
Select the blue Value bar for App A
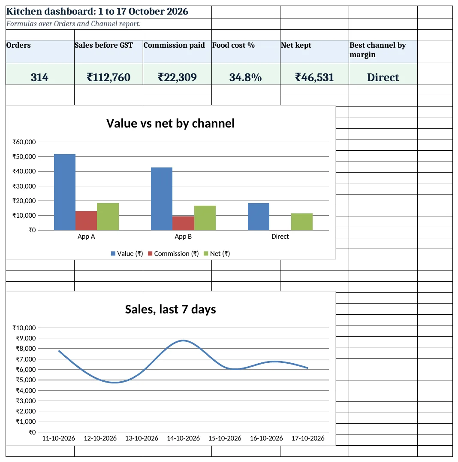65,192
